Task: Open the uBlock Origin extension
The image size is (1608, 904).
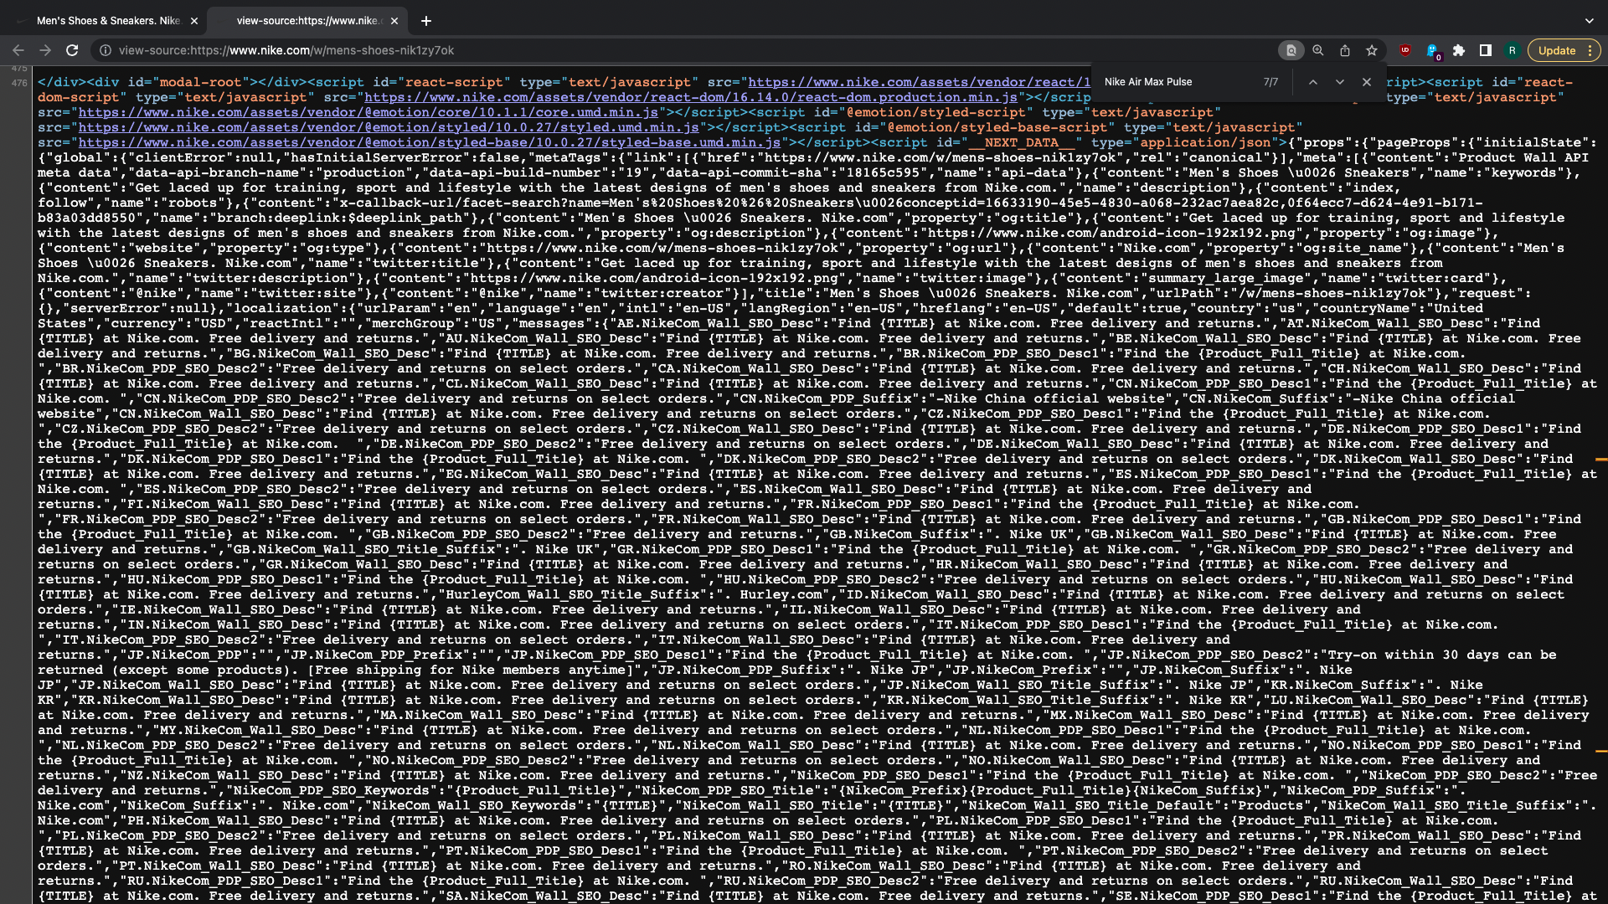Action: [x=1405, y=50]
